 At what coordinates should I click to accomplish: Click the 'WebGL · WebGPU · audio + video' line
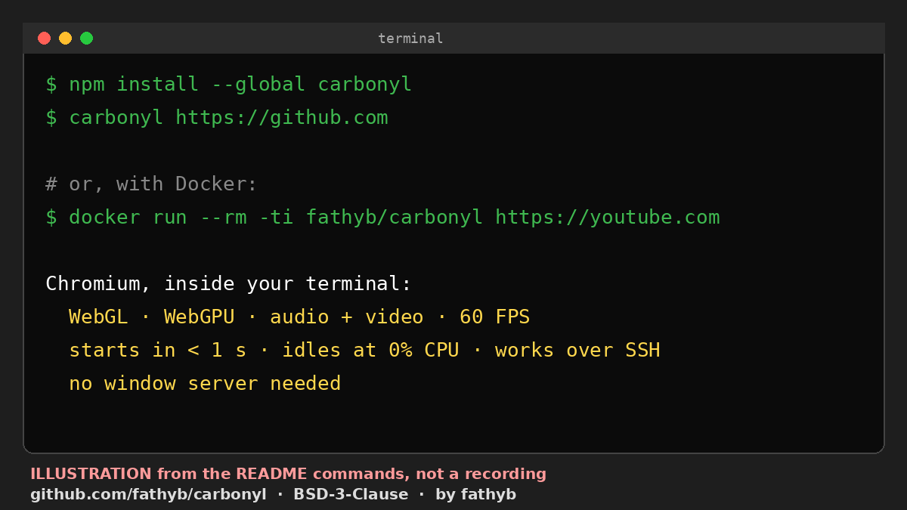[x=299, y=317]
